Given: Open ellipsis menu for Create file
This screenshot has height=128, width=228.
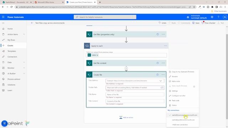Looking at the screenshot, I should coord(163,75).
